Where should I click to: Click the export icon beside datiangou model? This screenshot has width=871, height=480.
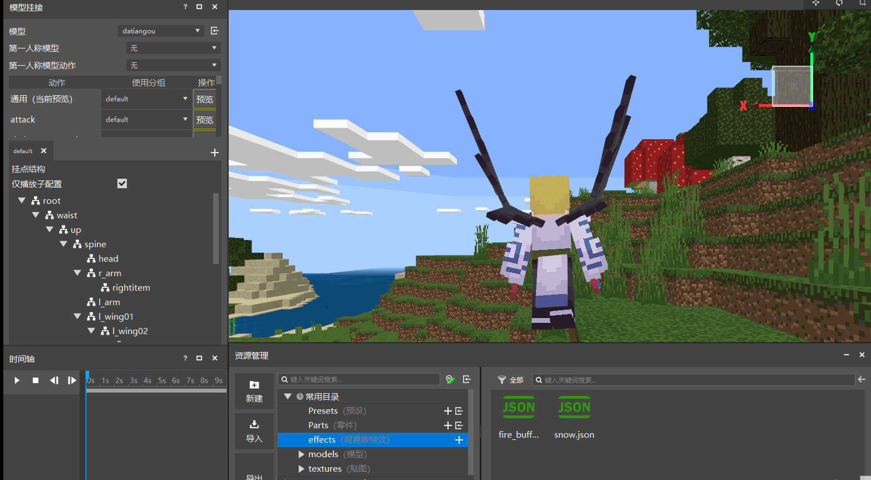tap(215, 31)
